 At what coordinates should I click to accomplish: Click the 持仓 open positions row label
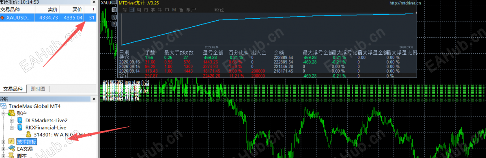click(x=125, y=57)
